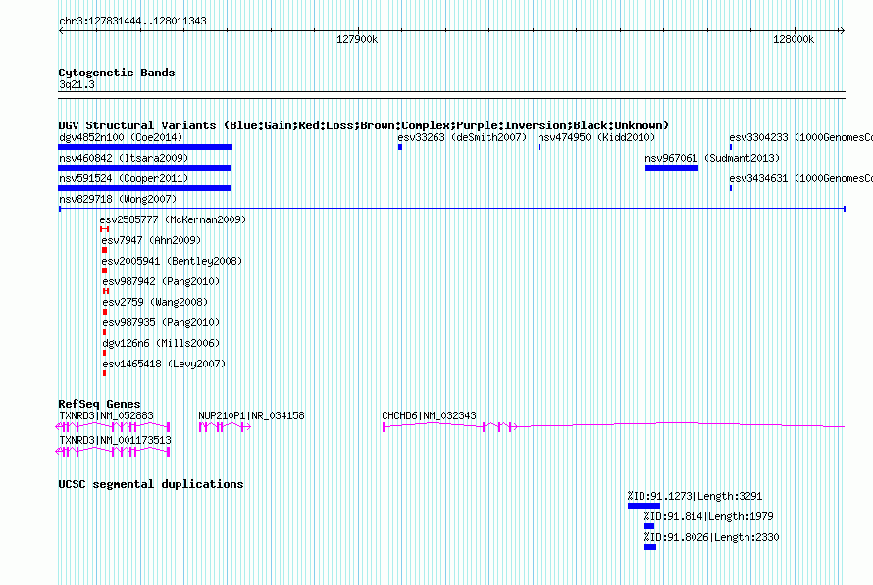Screen dimensions: 873x585
Task: Click the blue bar under %ID:91.1273
Action: (643, 506)
